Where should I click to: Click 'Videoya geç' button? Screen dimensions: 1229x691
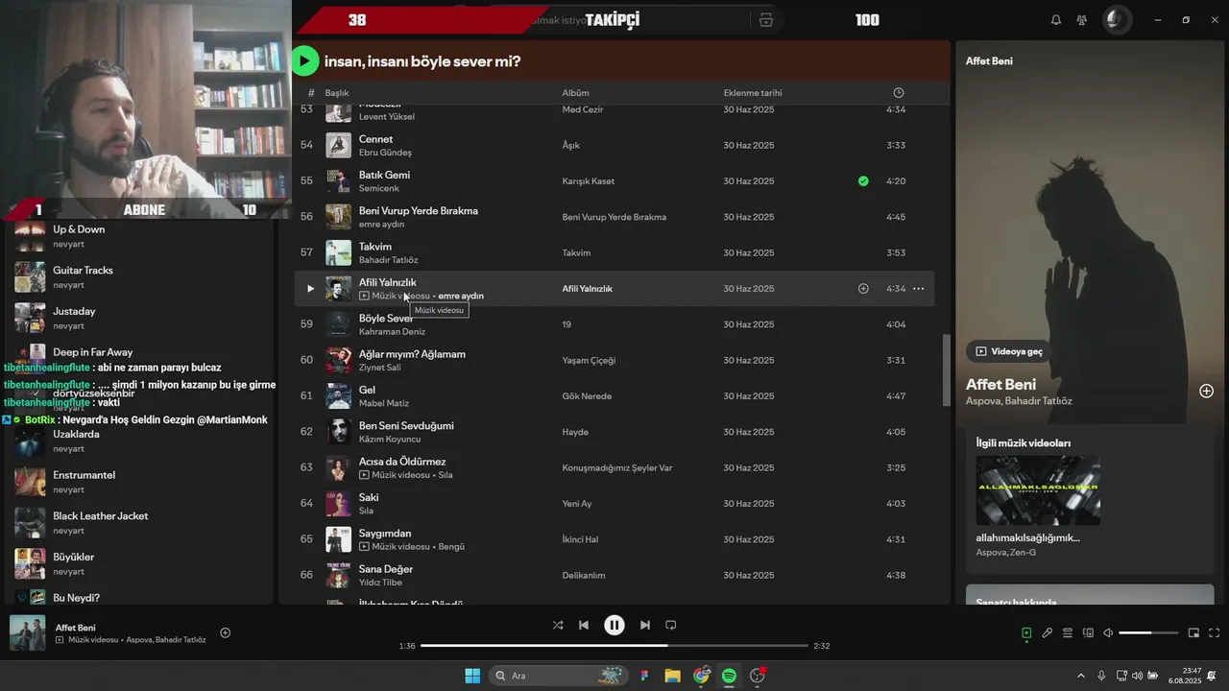(x=1008, y=351)
